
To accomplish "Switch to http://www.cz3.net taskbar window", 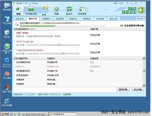I will click(35, 114).
